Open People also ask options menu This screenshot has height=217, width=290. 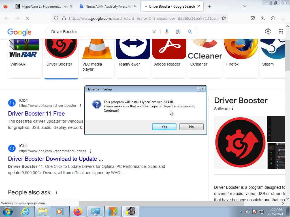click(x=56, y=192)
